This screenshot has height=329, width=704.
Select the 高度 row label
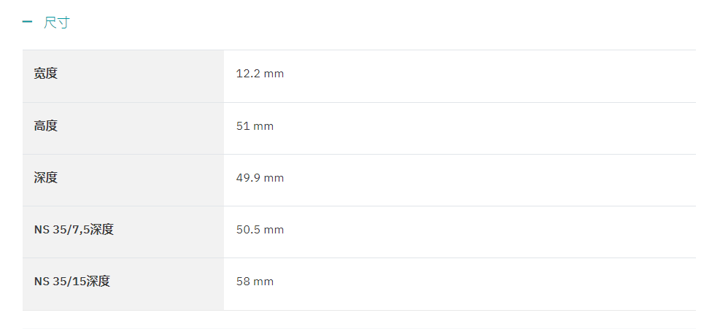(46, 125)
